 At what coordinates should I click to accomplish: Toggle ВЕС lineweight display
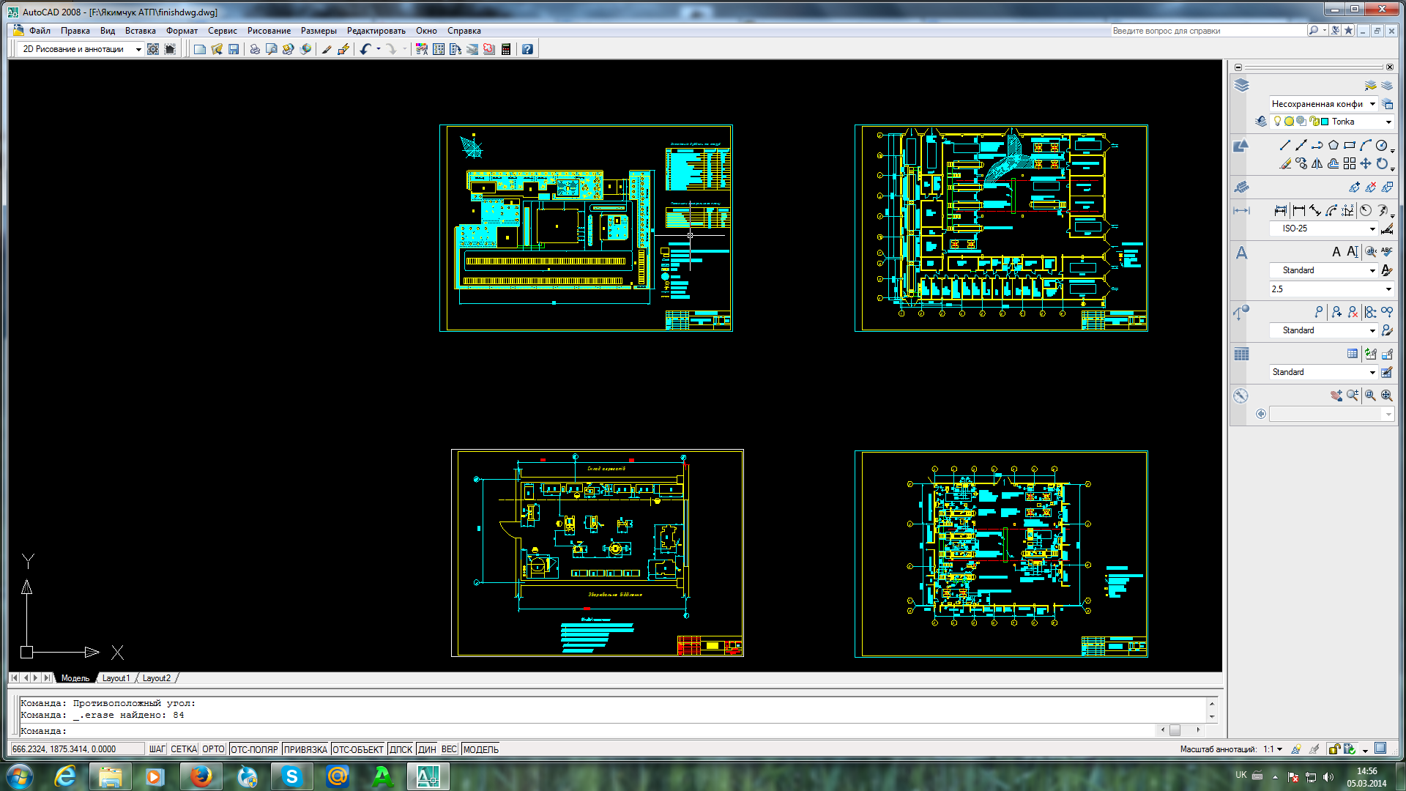pos(449,749)
